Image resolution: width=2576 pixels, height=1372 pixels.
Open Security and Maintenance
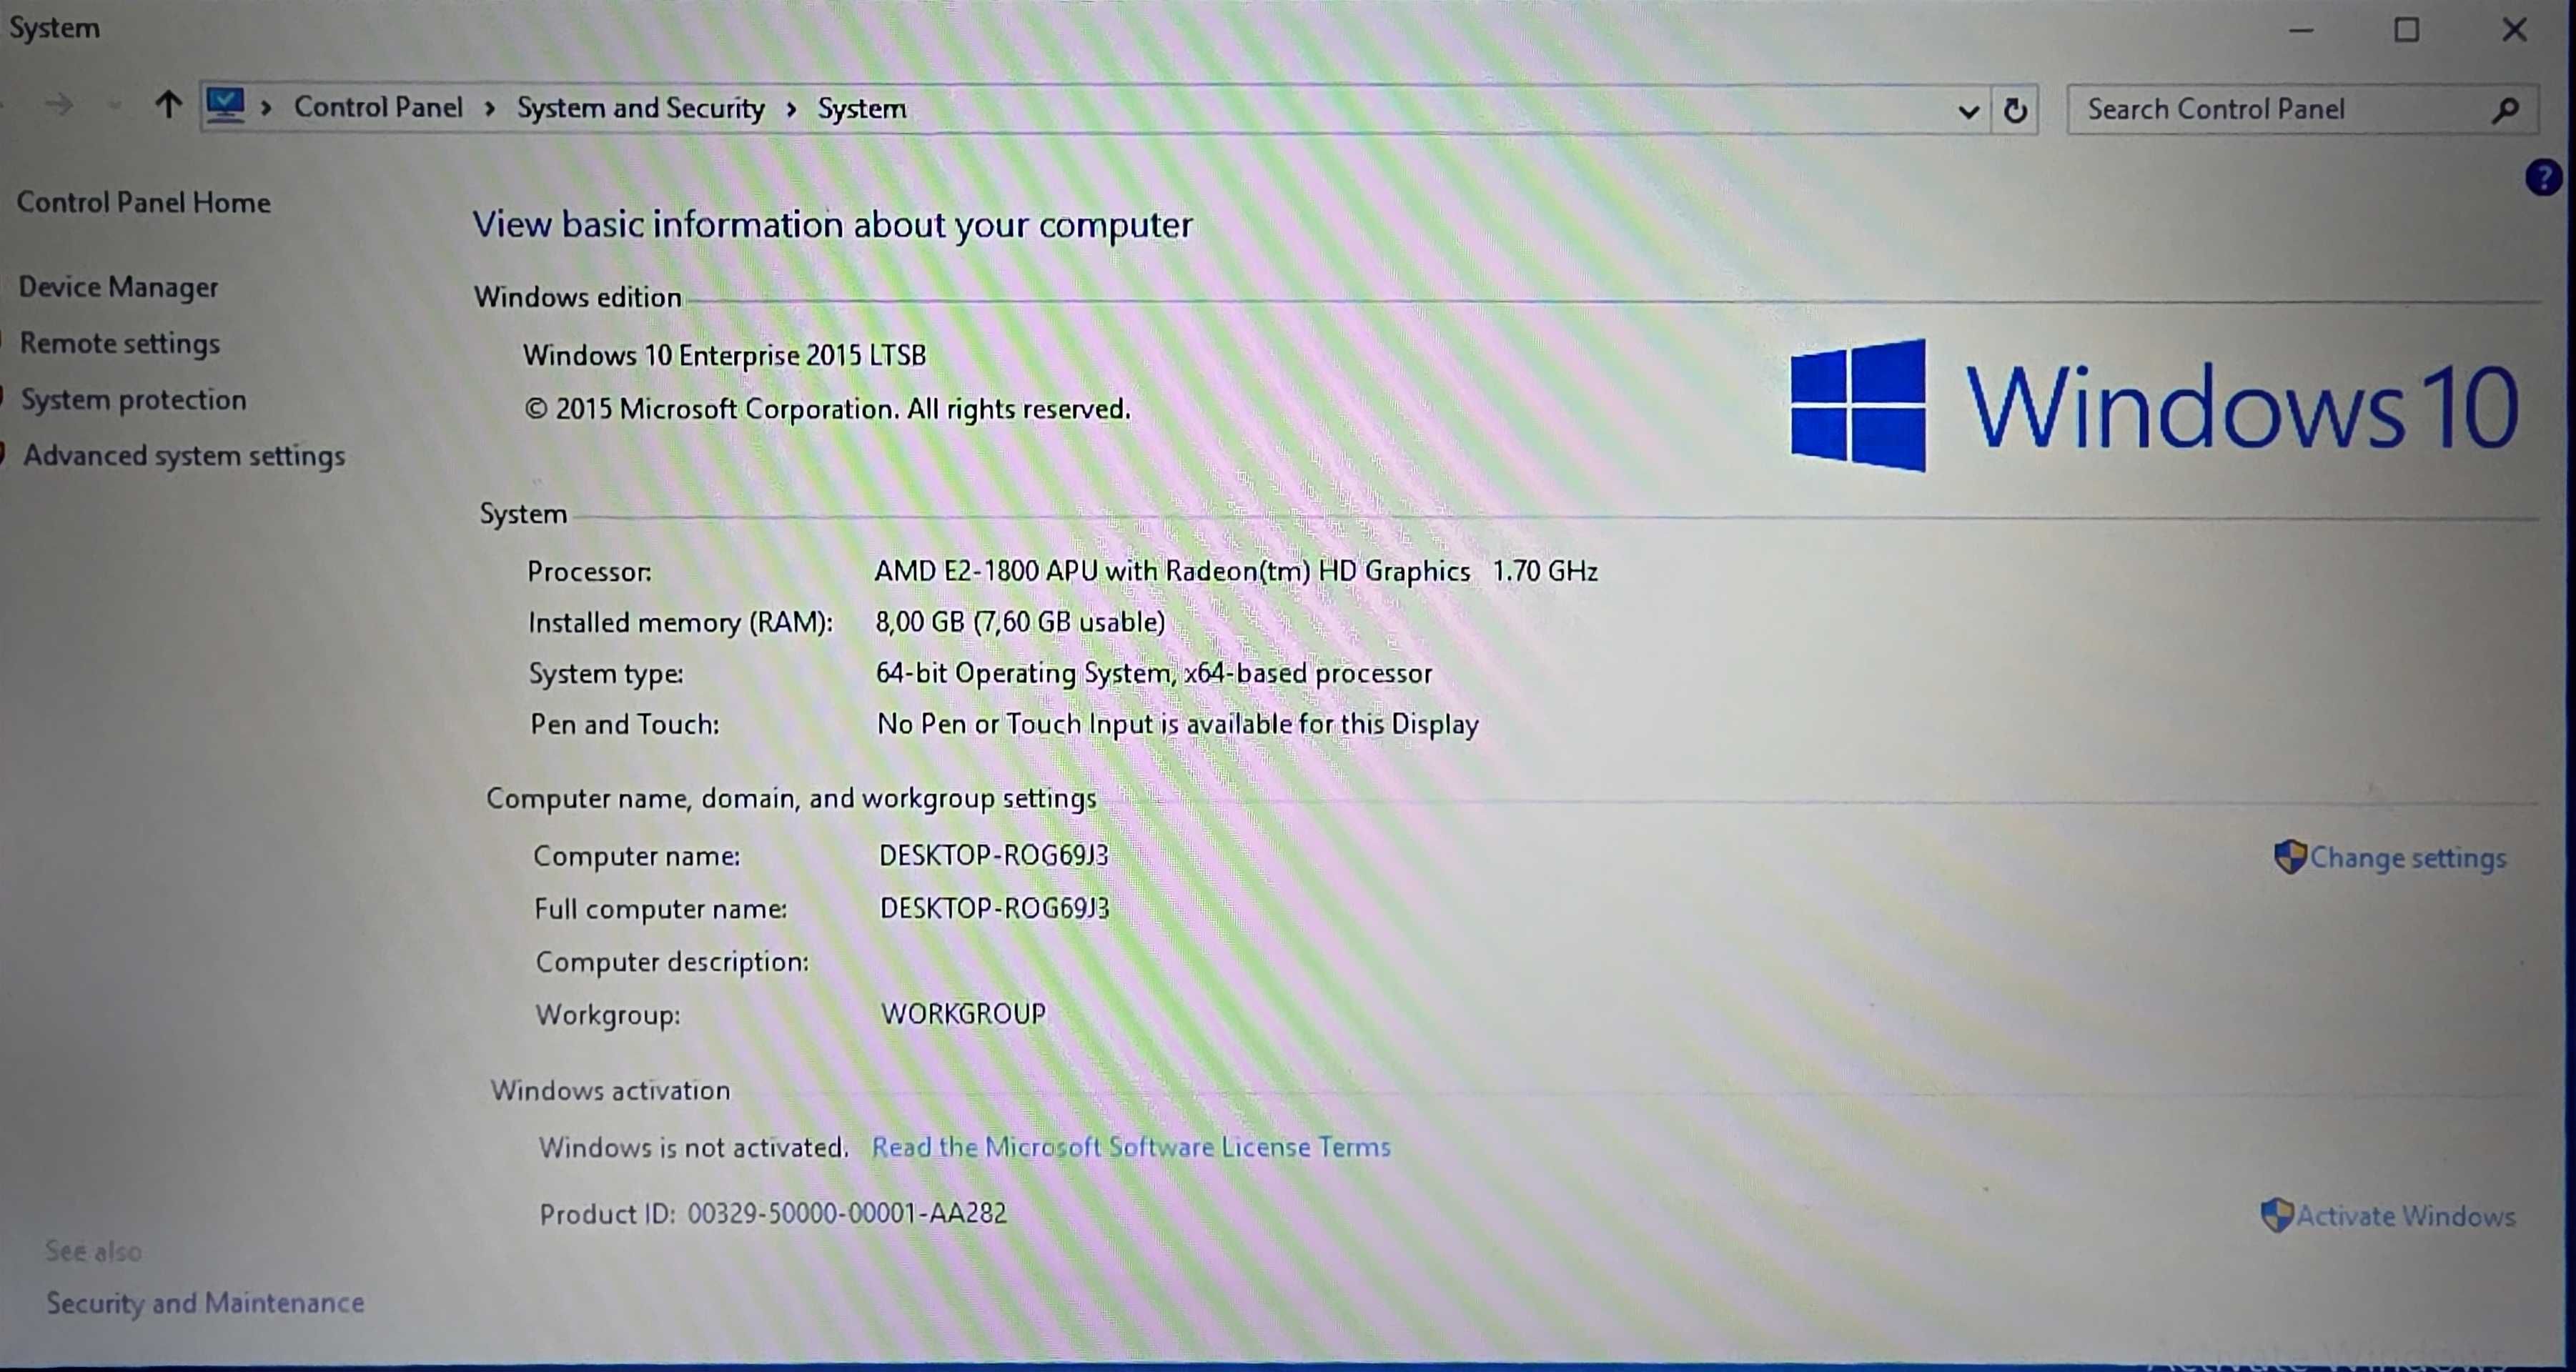(205, 1303)
